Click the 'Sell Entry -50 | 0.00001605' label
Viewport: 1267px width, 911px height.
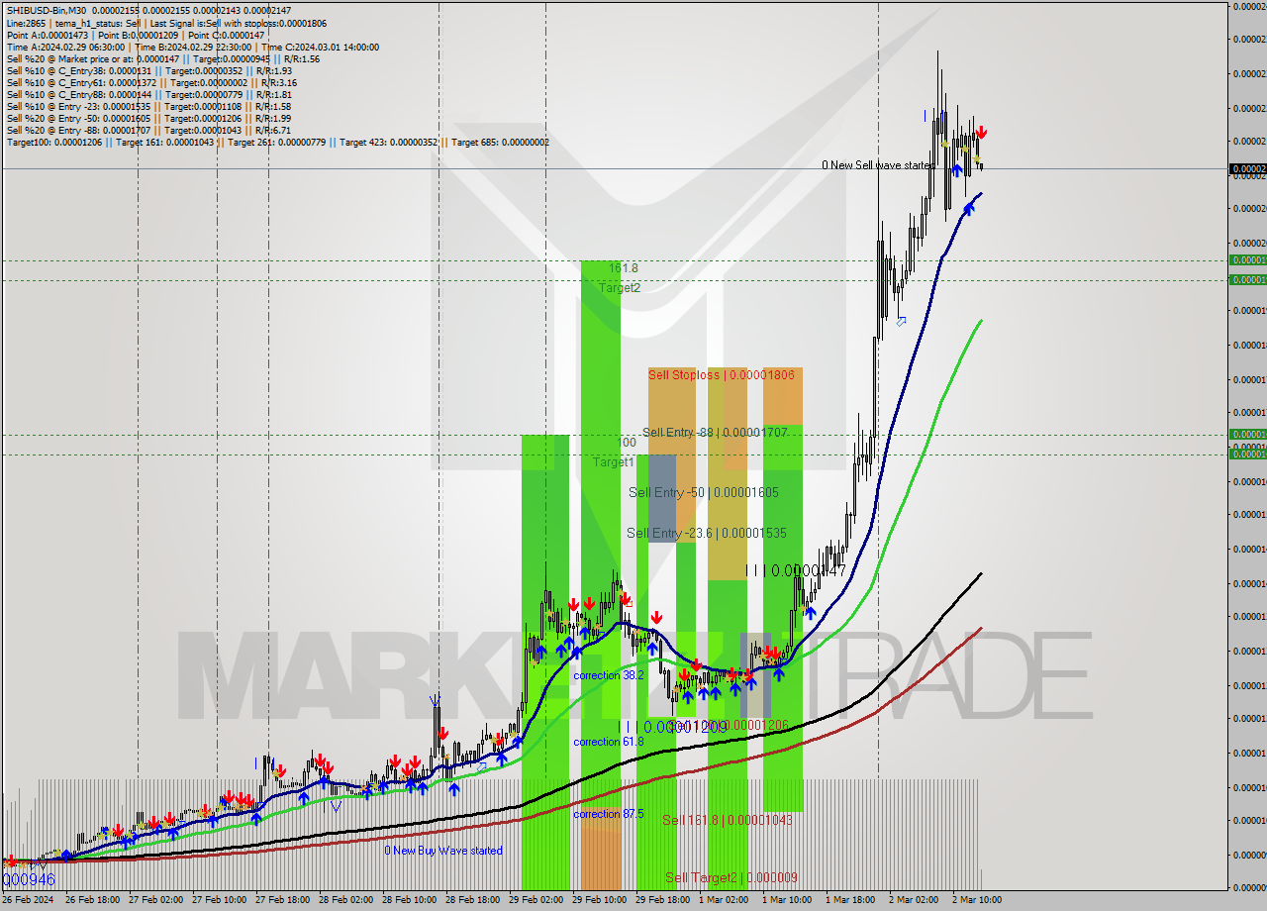click(x=703, y=492)
